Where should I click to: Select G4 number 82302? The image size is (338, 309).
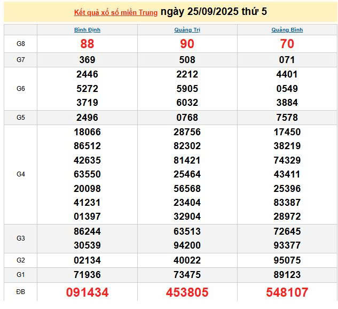(187, 146)
